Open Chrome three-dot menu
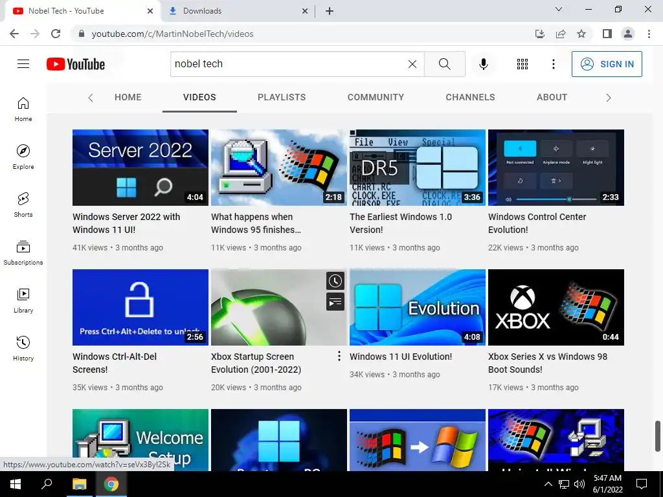Viewport: 663px width, 497px height. [649, 34]
